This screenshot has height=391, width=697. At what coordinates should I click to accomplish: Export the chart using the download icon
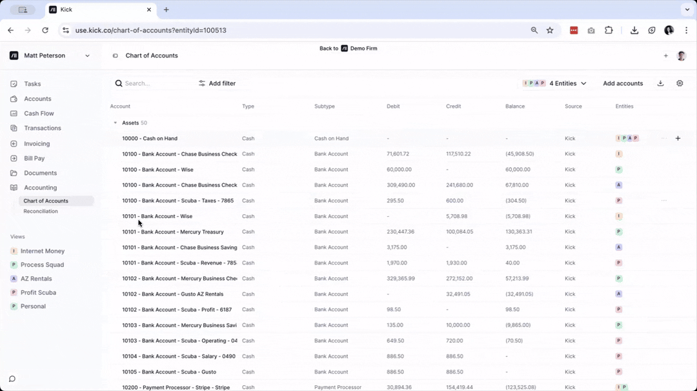660,83
